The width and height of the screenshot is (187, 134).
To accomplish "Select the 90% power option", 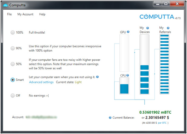I will pos(13,48).
